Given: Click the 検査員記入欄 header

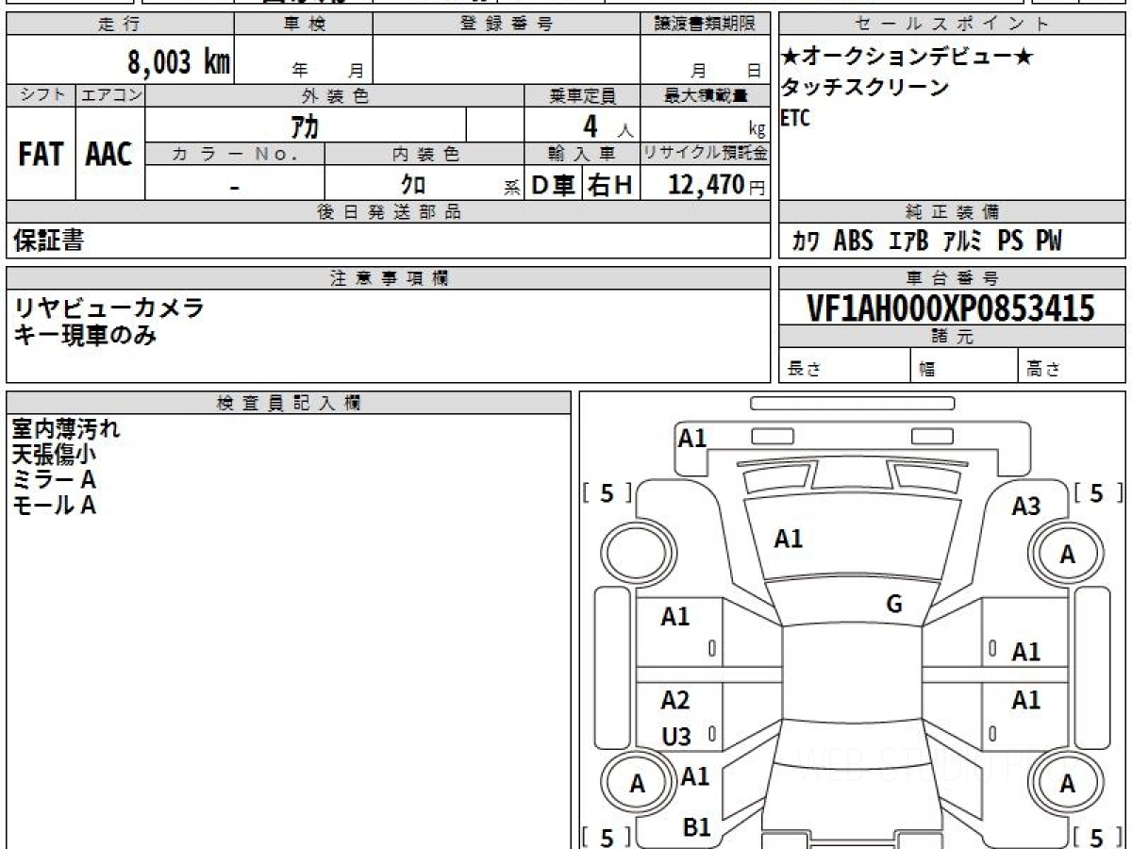Looking at the screenshot, I should coord(288,402).
